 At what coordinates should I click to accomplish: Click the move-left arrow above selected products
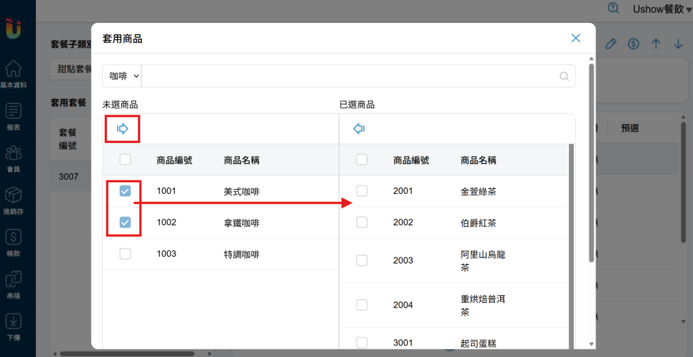359,129
